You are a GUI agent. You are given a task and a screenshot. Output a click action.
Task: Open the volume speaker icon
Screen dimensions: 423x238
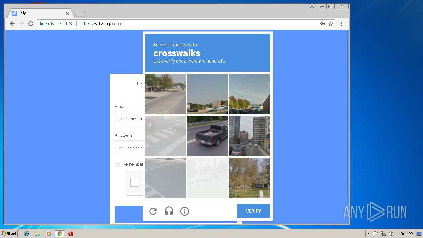pyautogui.click(x=392, y=234)
